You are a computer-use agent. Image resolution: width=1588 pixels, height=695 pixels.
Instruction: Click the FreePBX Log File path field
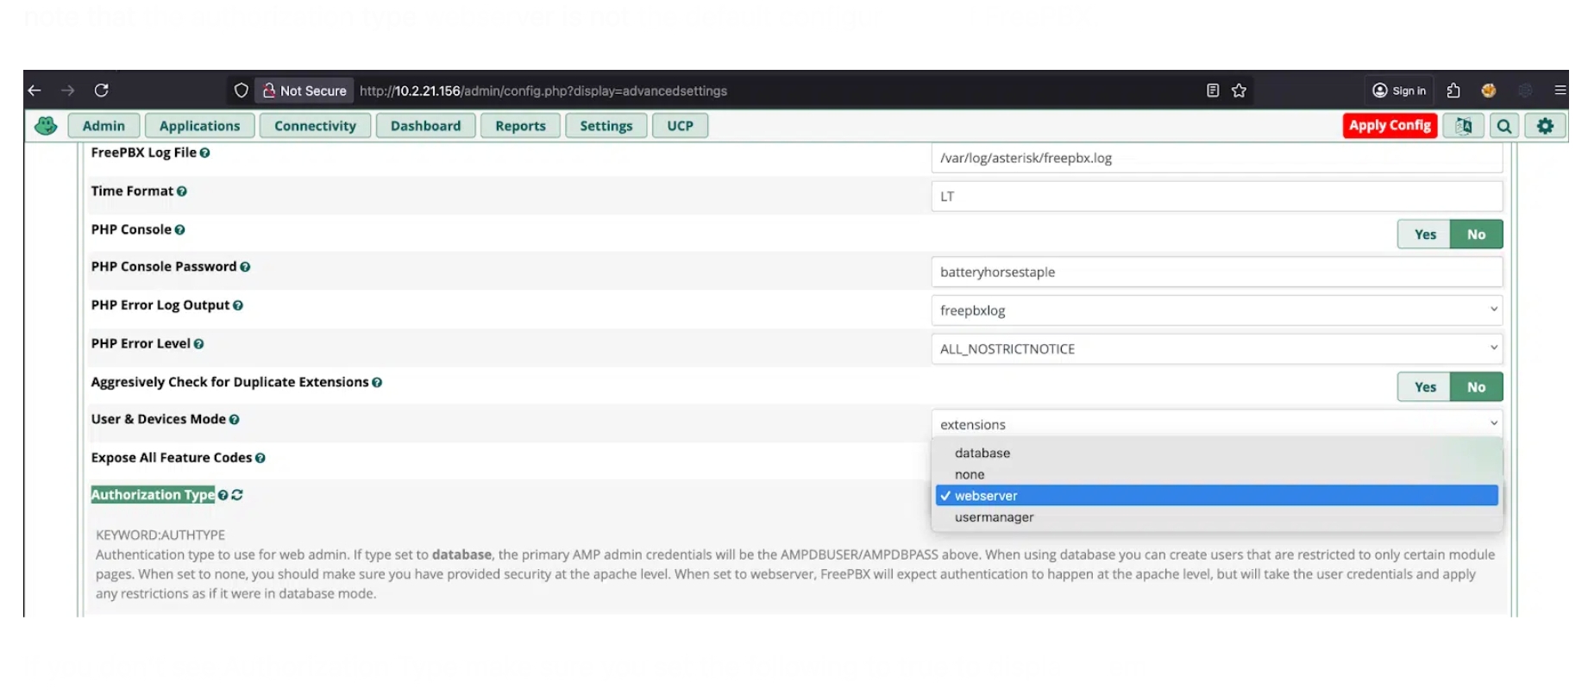[x=1216, y=158]
